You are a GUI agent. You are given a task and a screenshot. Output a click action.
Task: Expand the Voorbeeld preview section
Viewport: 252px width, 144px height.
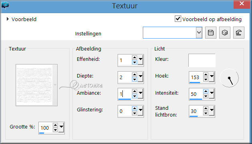click(x=8, y=19)
